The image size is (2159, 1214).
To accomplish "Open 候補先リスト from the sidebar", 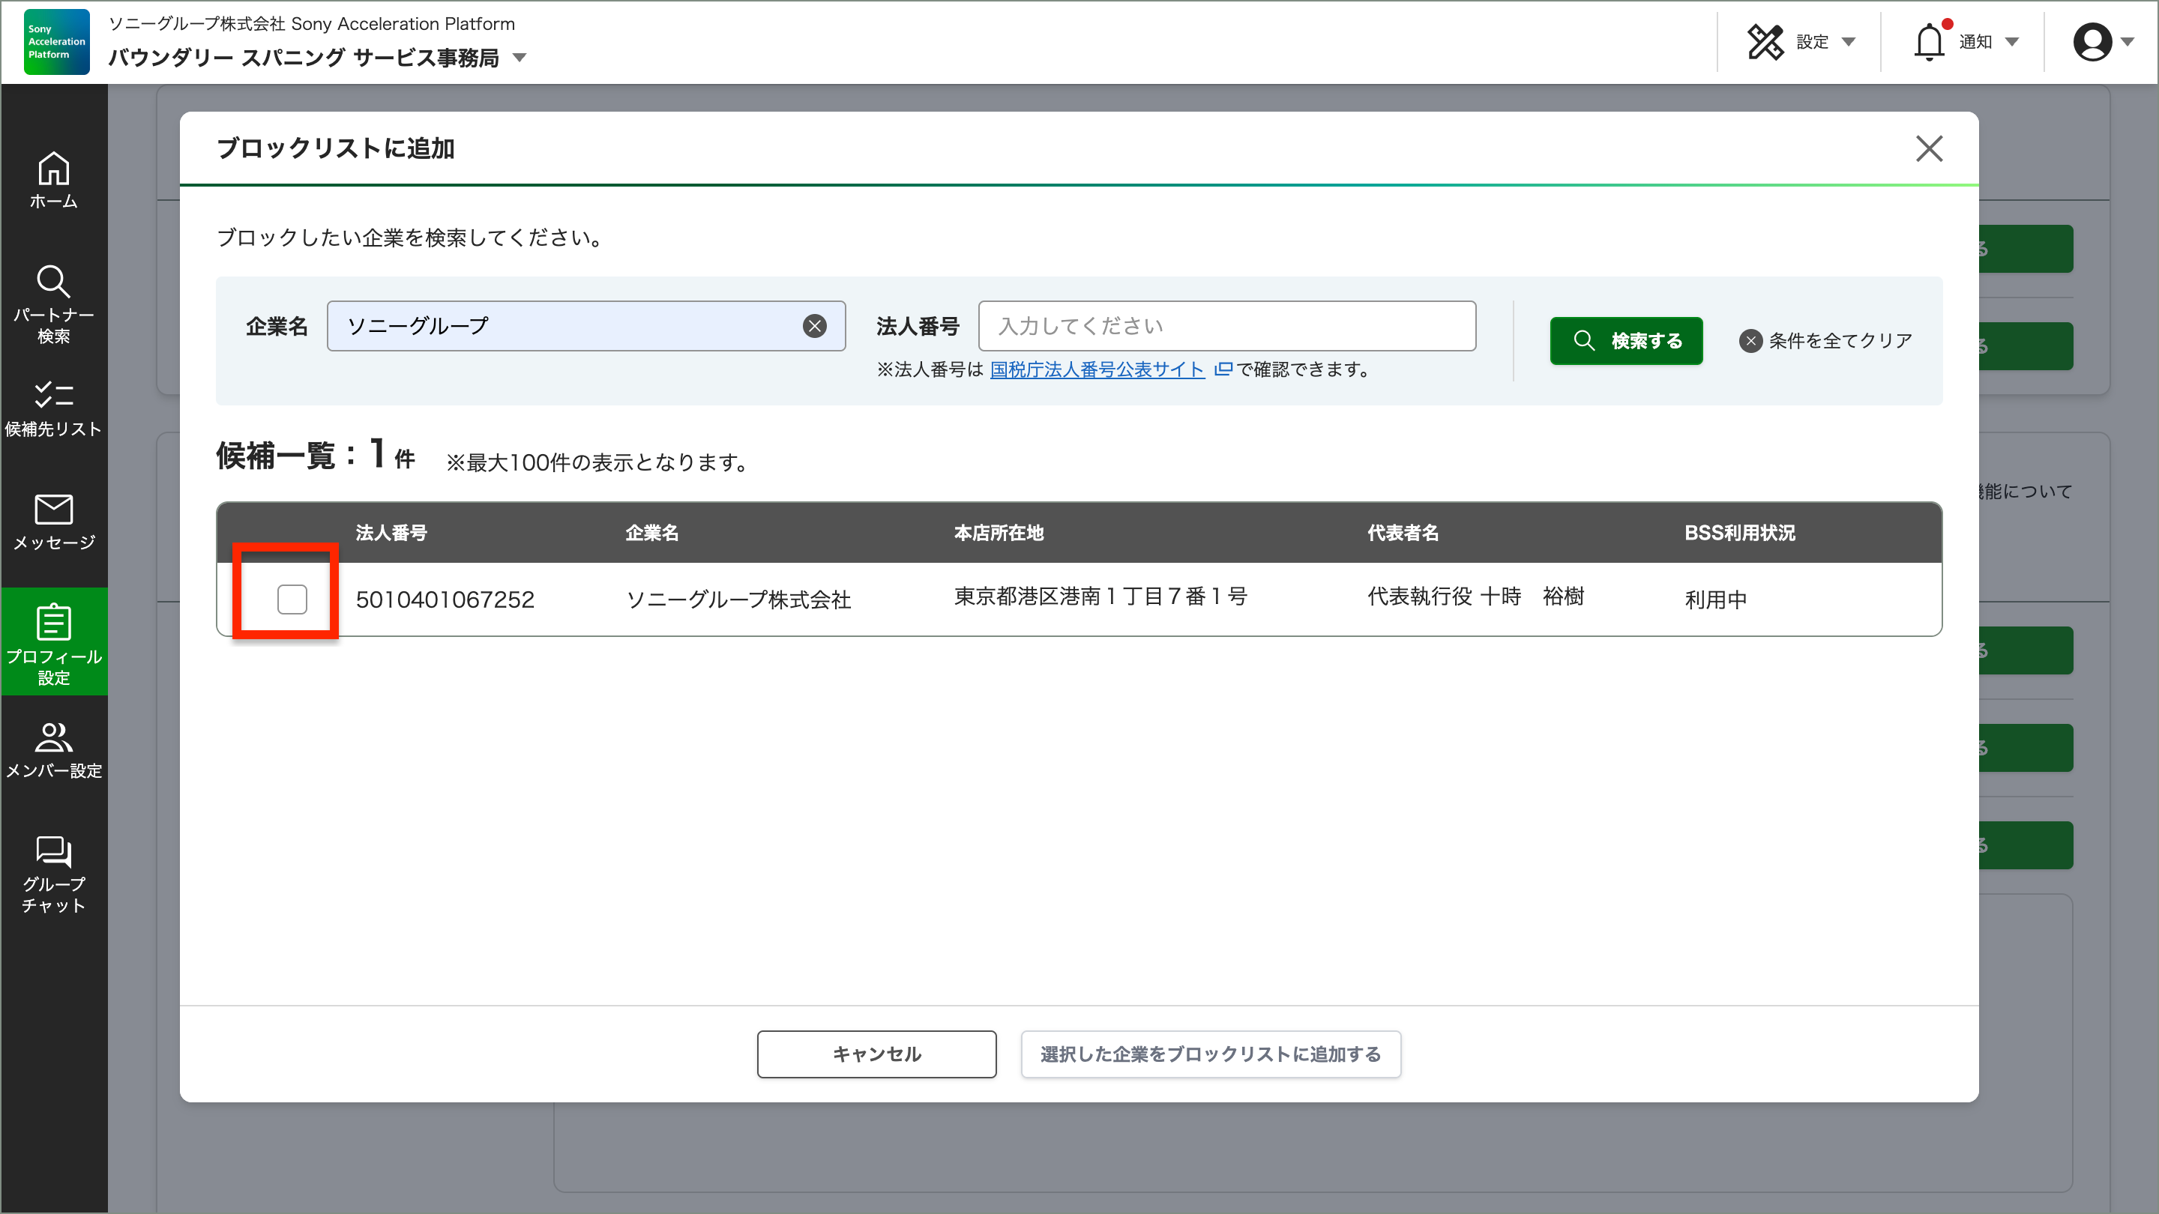I will point(54,408).
